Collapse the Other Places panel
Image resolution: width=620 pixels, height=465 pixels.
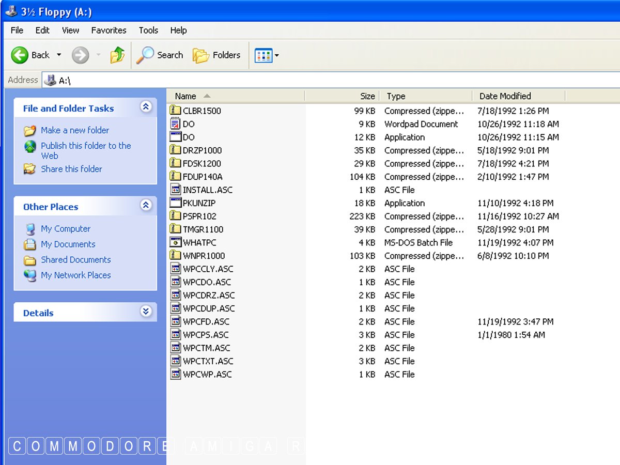click(146, 205)
